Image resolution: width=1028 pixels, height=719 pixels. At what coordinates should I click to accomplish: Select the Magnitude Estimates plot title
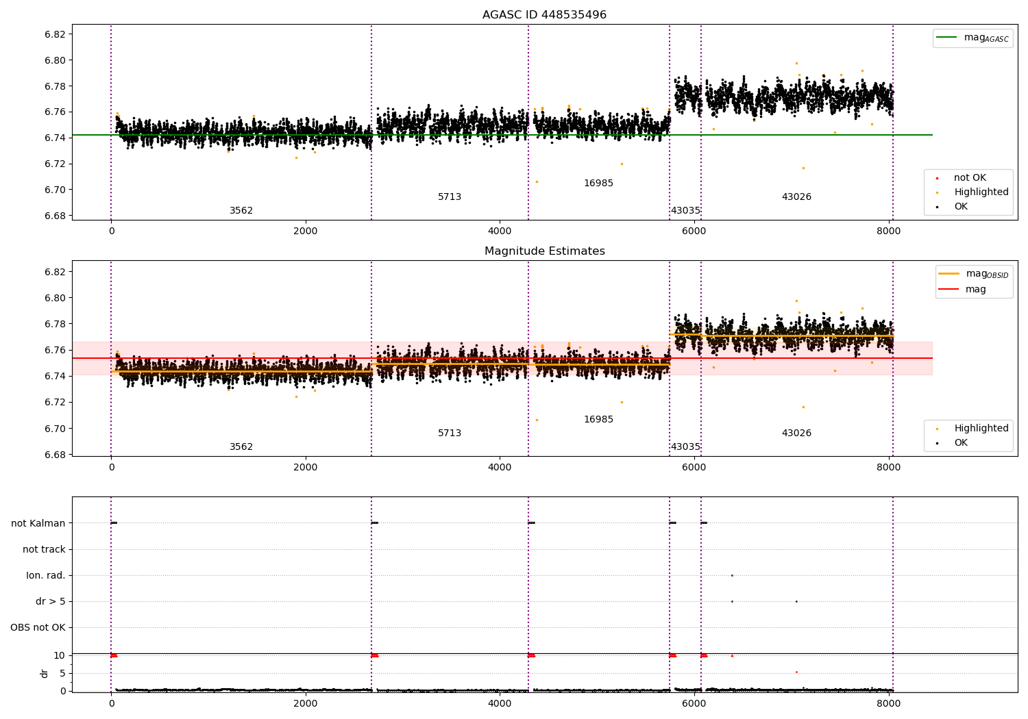tap(544, 251)
